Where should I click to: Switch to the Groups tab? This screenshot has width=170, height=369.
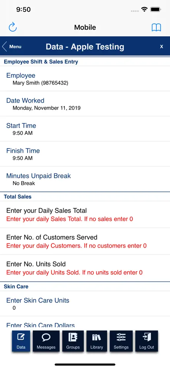[x=73, y=341]
